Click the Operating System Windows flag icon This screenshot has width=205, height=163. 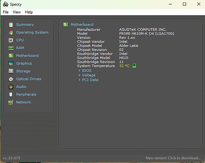pos(11,32)
